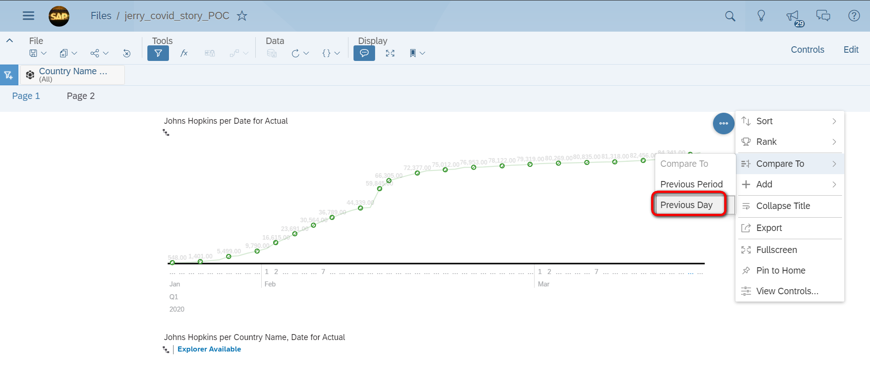Click the formula fx icon in Tools

click(184, 53)
